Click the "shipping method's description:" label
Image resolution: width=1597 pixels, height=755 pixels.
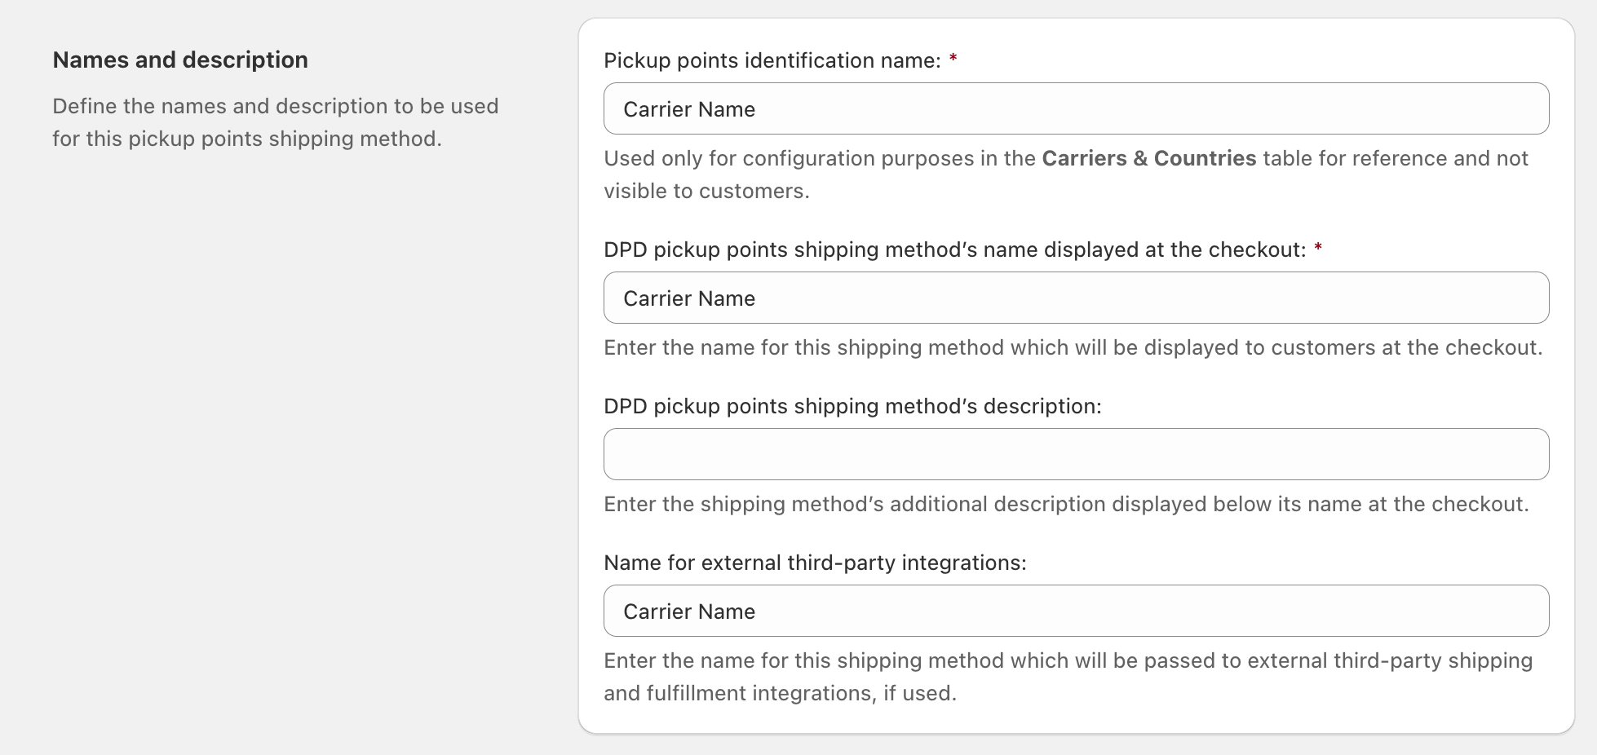[x=852, y=407]
